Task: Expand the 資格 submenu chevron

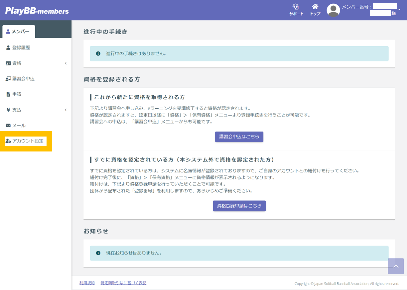Action: coord(66,63)
